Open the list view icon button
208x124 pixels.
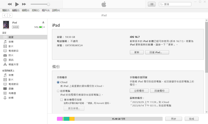point(152,4)
